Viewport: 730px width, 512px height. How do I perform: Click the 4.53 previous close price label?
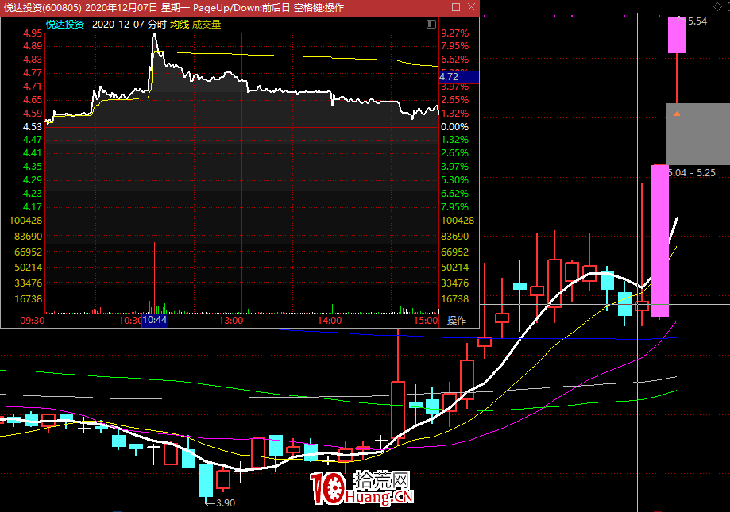(x=33, y=127)
